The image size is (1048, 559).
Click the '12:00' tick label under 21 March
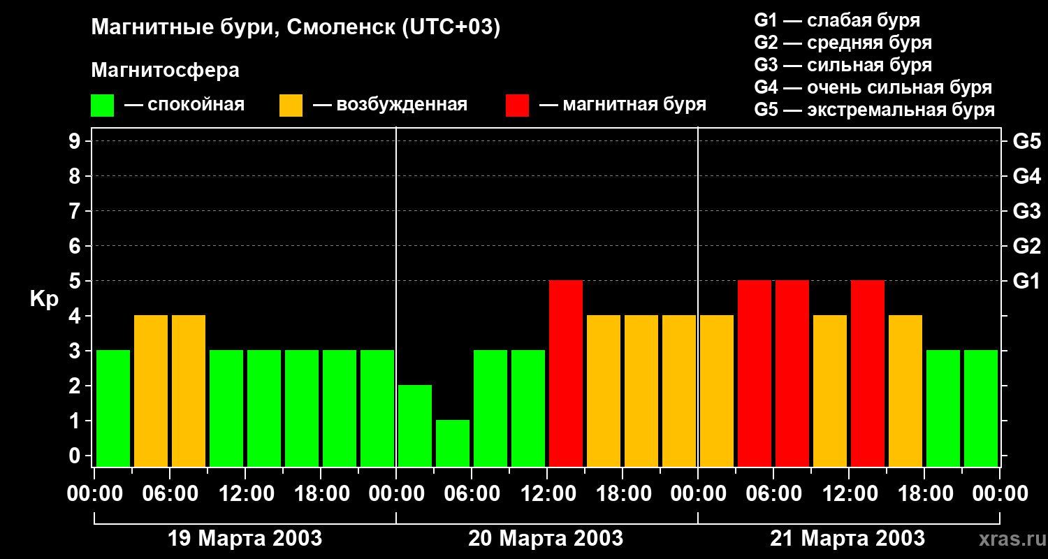(x=848, y=494)
